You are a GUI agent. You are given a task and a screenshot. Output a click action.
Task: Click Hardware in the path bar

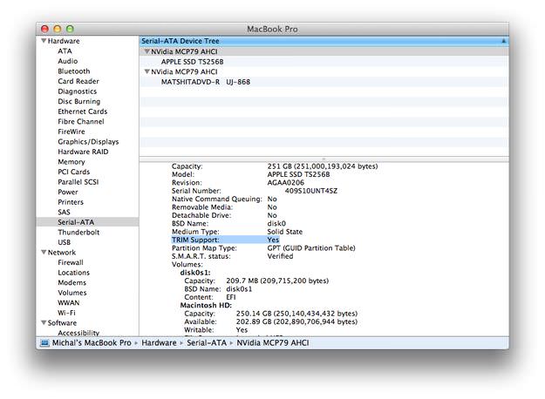159,343
